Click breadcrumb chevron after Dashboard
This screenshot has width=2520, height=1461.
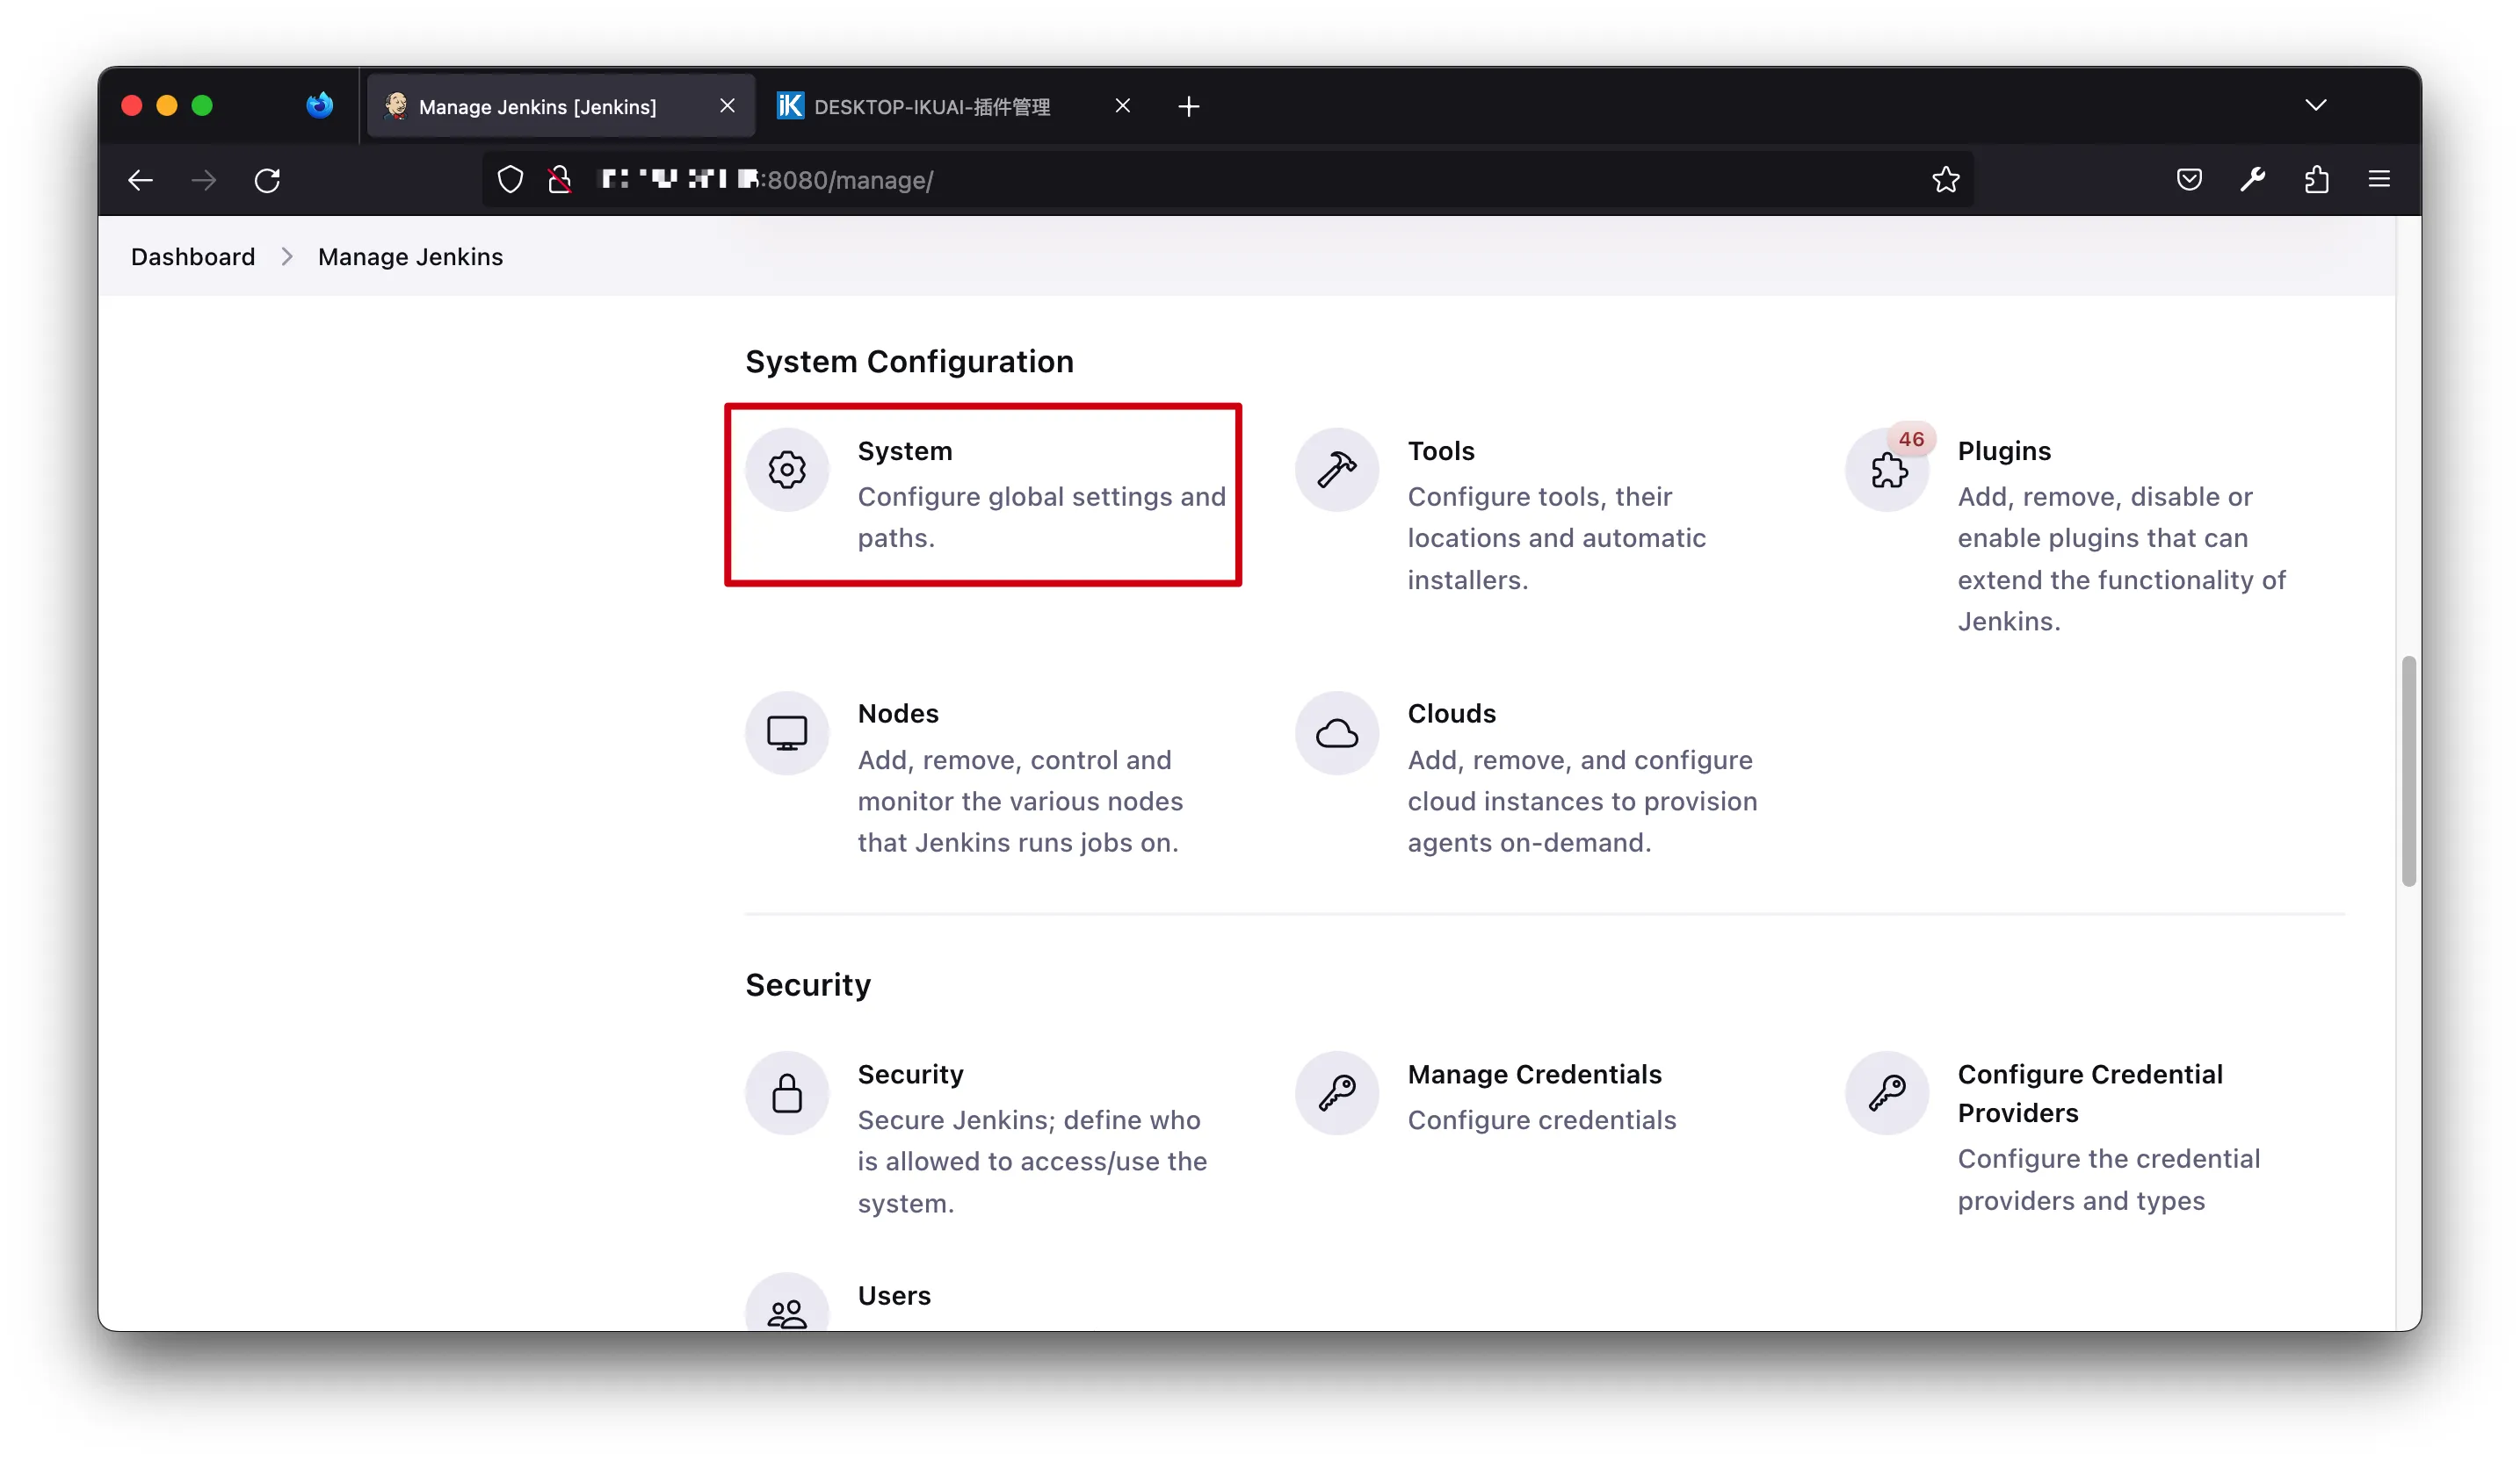[x=287, y=257]
